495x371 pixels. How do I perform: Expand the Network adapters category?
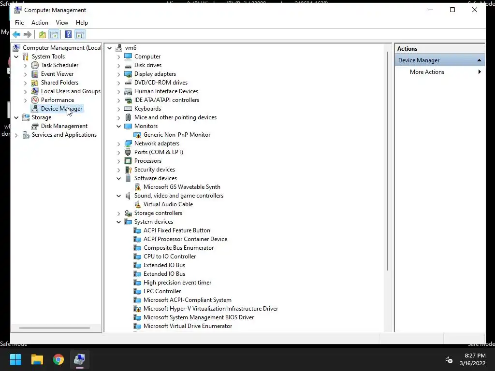point(119,144)
